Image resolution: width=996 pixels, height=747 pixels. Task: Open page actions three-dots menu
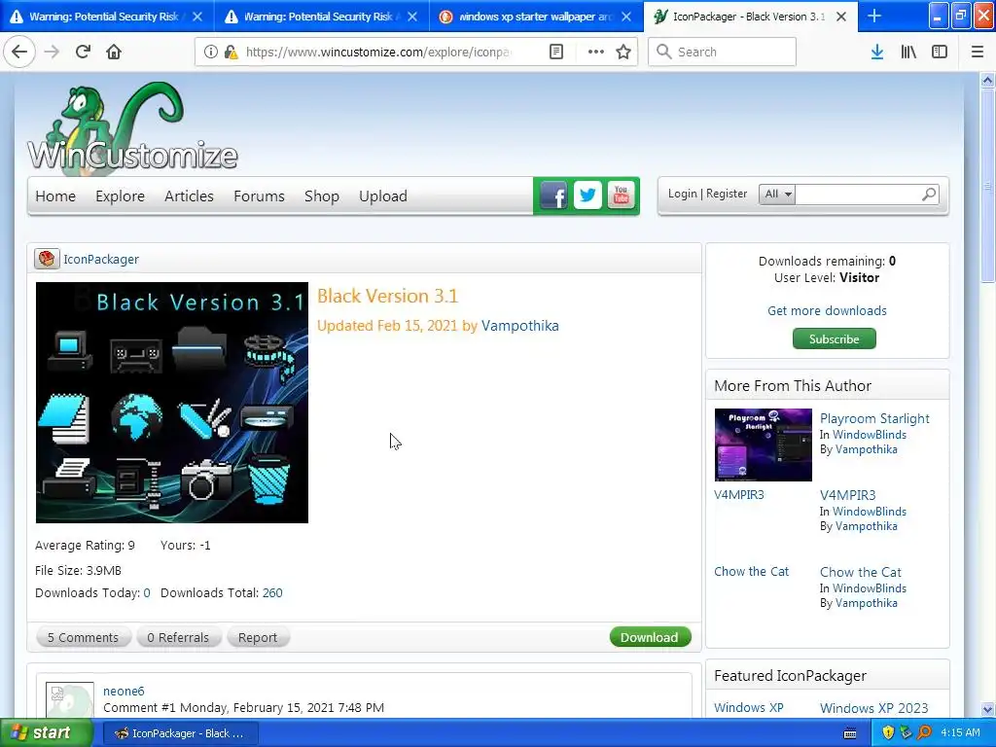(596, 53)
